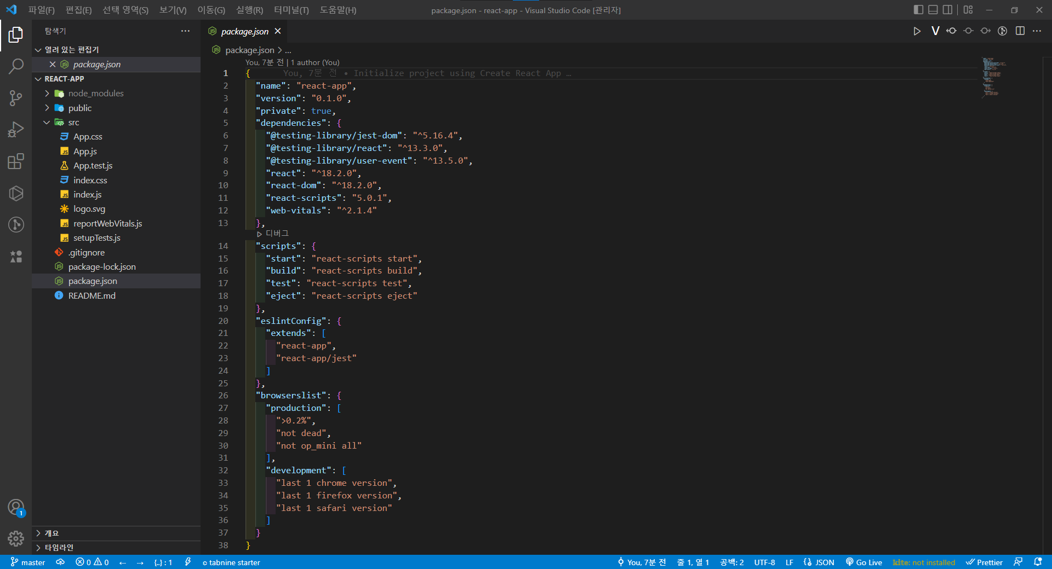Click the Run play button in editor toolbar
Image resolution: width=1052 pixels, height=569 pixels.
917,31
